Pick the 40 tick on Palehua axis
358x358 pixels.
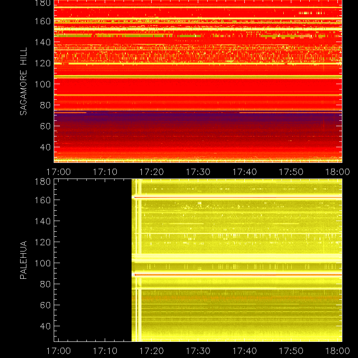point(45,326)
